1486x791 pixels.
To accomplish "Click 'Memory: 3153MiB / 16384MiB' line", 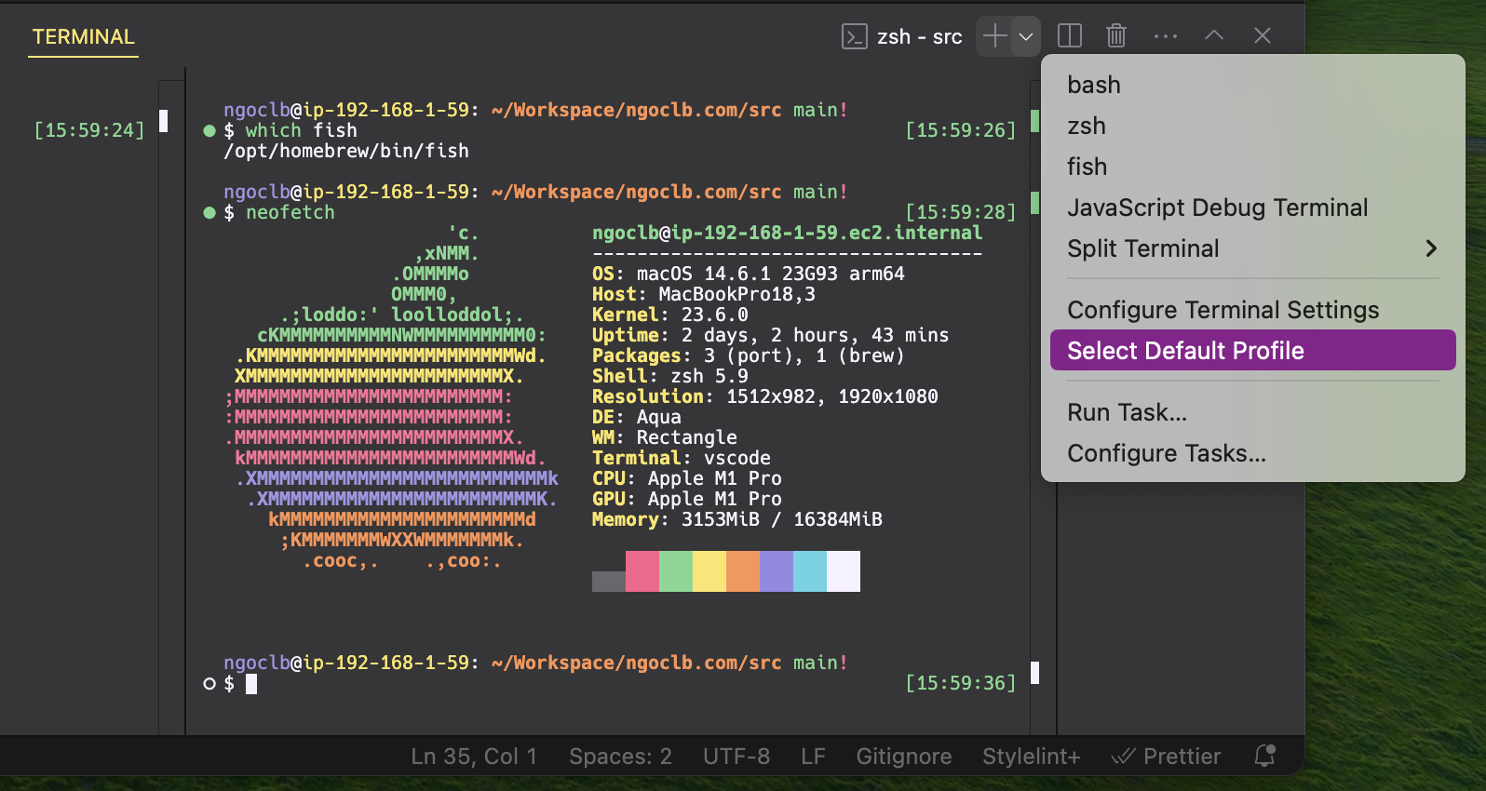I will (x=737, y=519).
